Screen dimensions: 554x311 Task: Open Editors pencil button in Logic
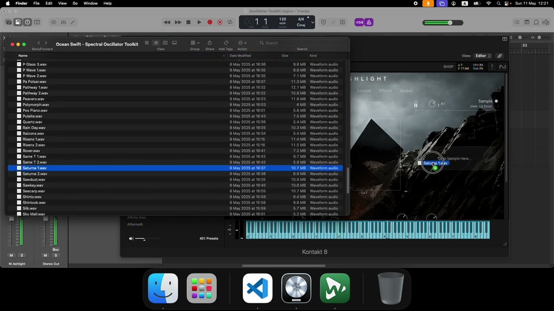72,22
